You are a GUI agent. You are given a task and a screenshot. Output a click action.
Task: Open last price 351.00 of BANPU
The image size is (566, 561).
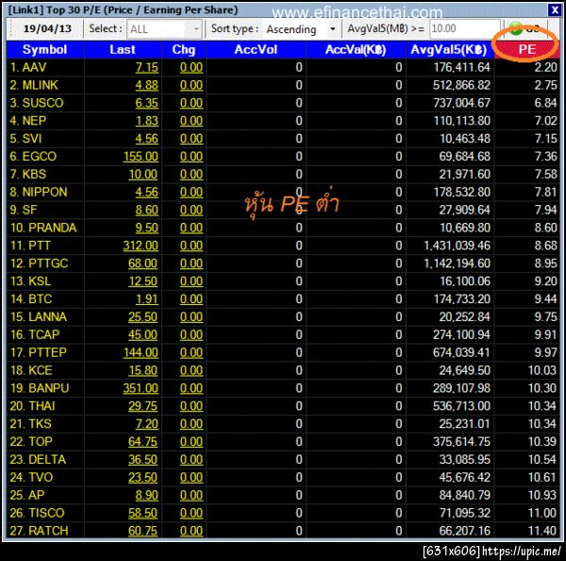click(x=141, y=388)
